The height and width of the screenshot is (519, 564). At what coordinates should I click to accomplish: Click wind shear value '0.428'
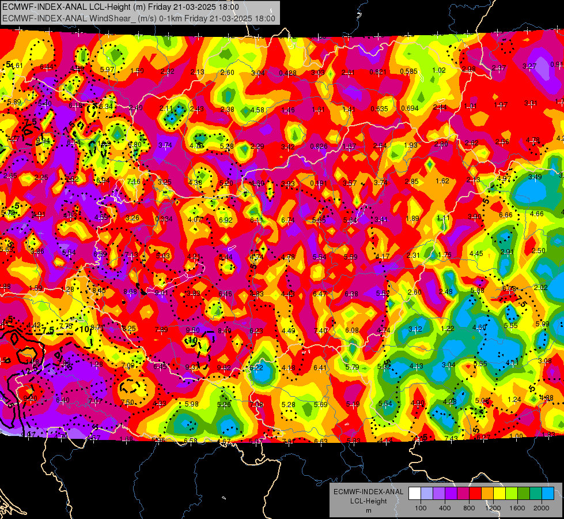click(287, 73)
